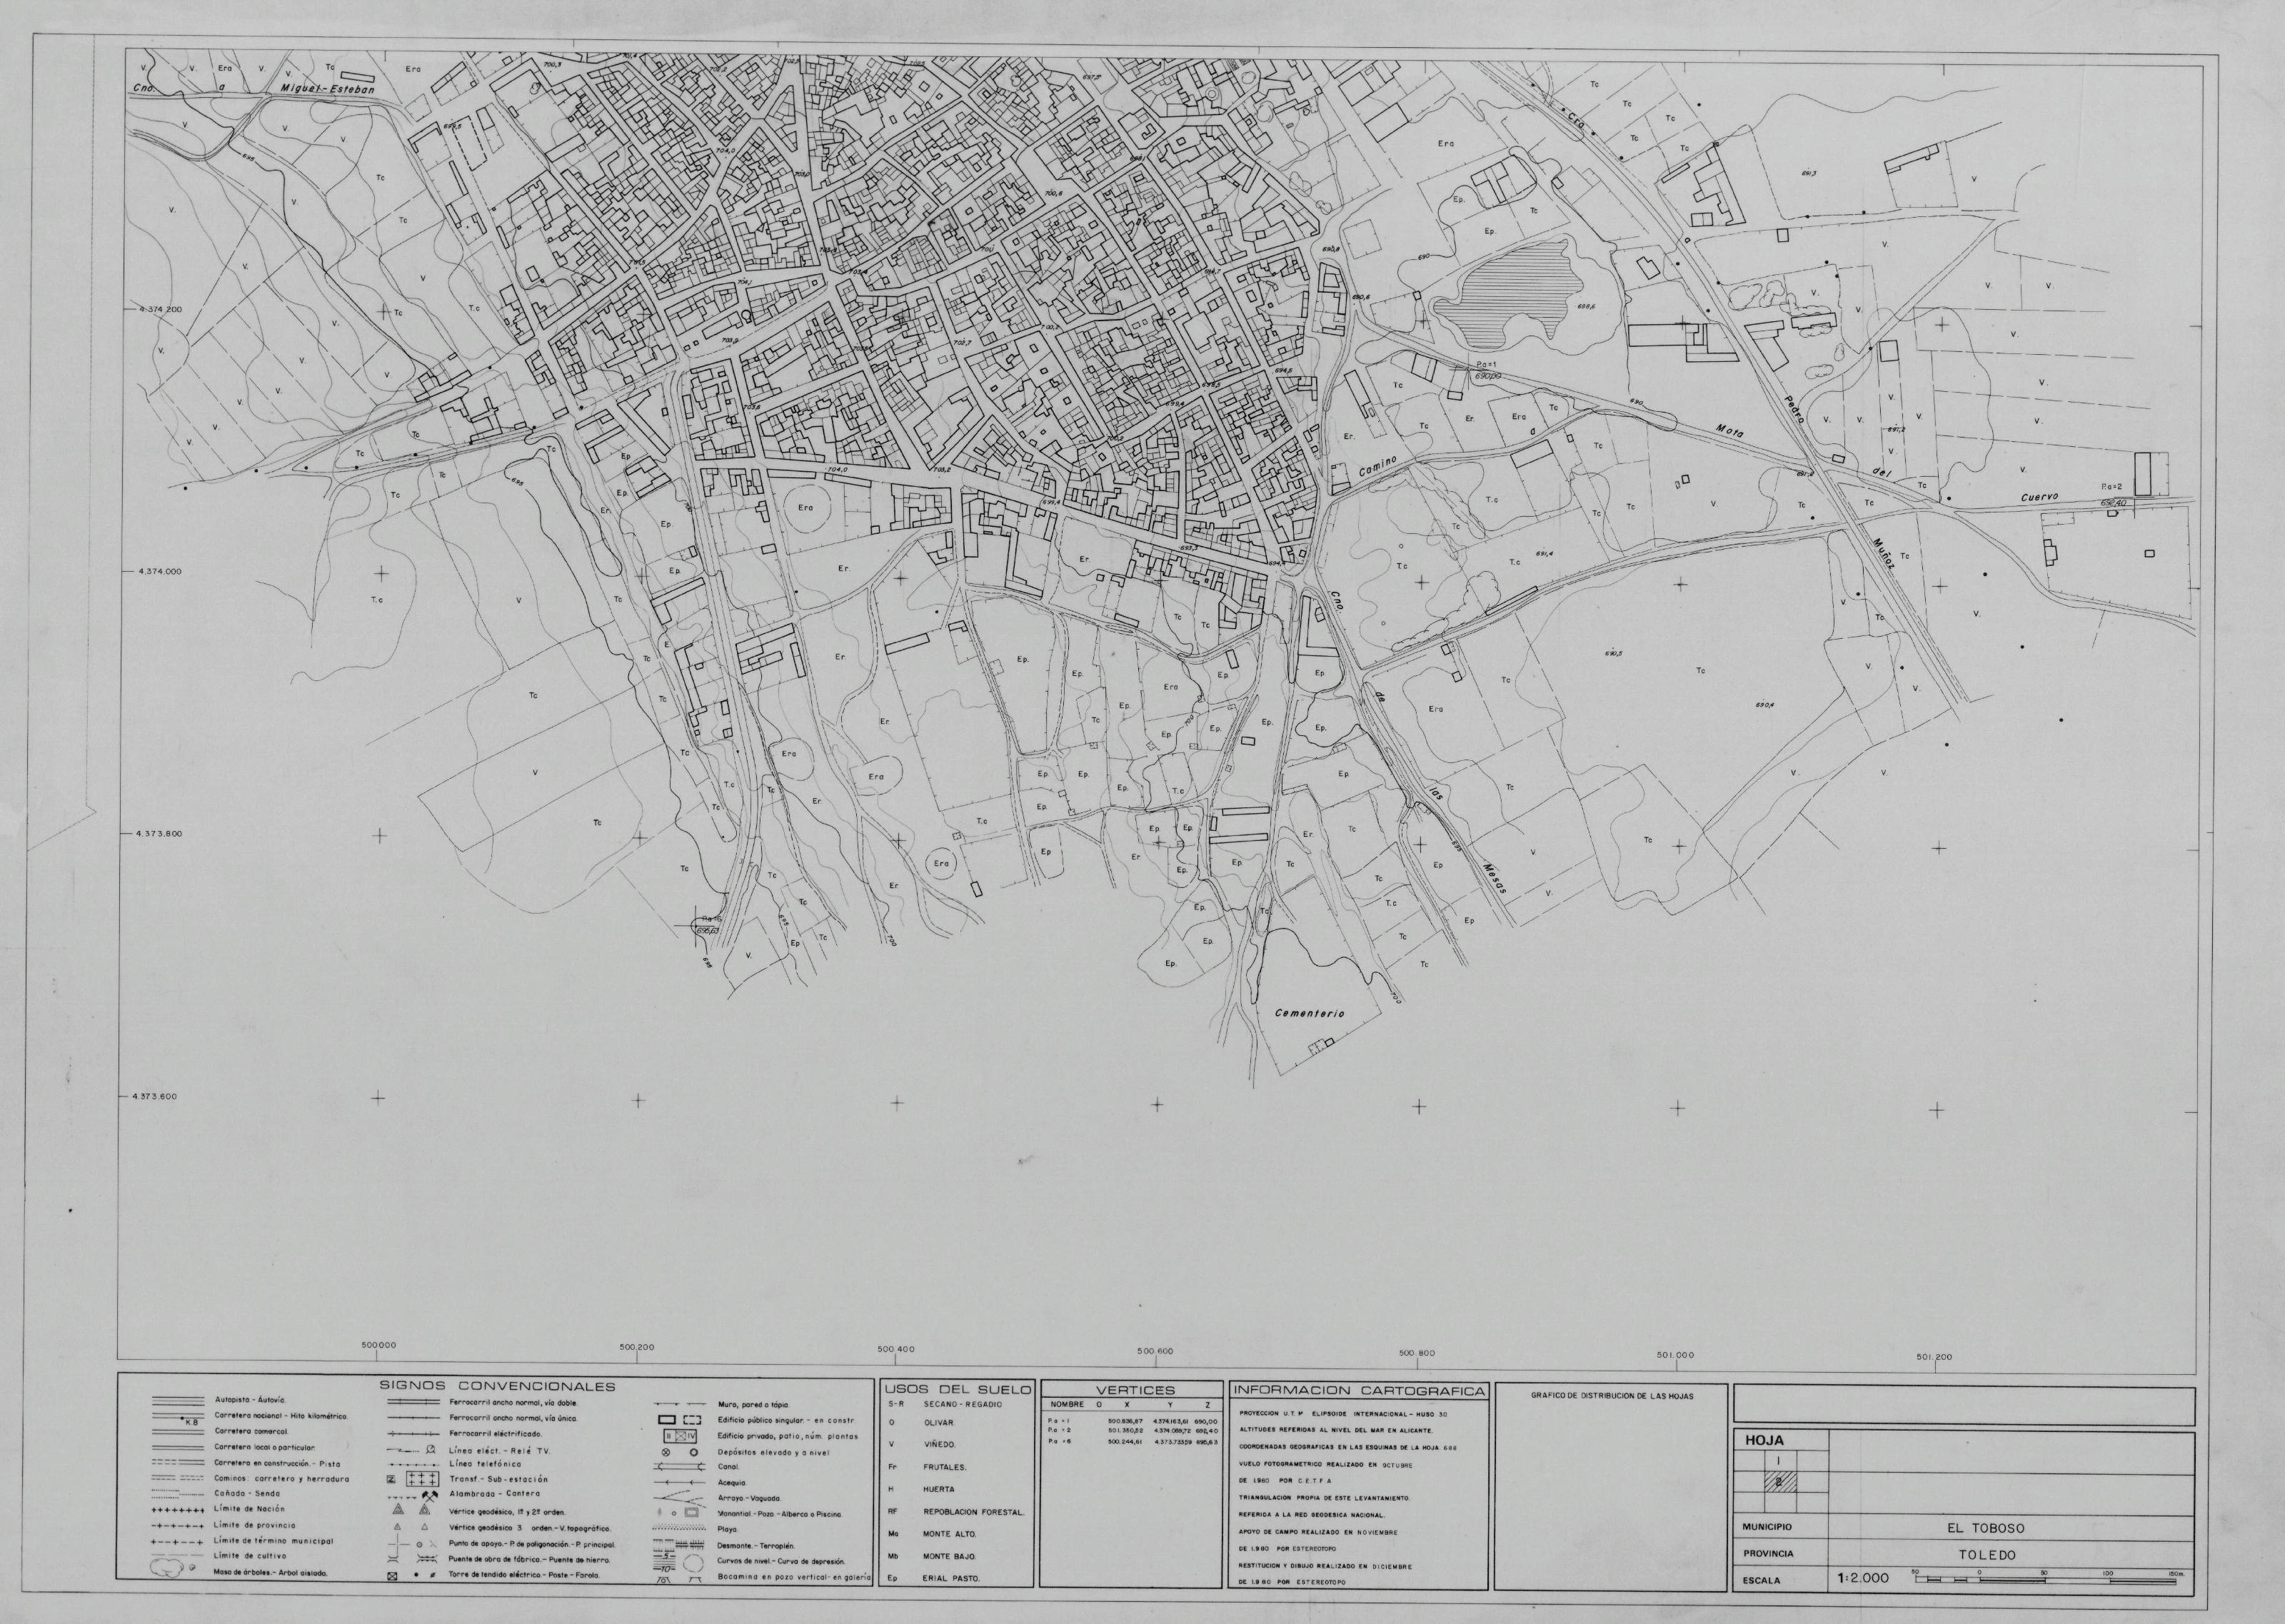Click the USOS DEL SUELO heading

tap(957, 1390)
